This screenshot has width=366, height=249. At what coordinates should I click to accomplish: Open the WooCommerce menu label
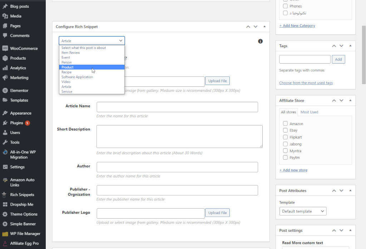tap(24, 48)
